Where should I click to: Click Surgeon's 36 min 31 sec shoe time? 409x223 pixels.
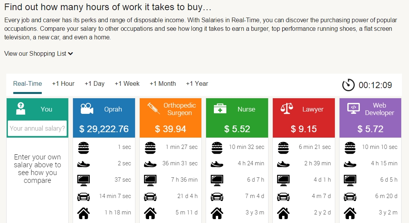pyautogui.click(x=180, y=163)
